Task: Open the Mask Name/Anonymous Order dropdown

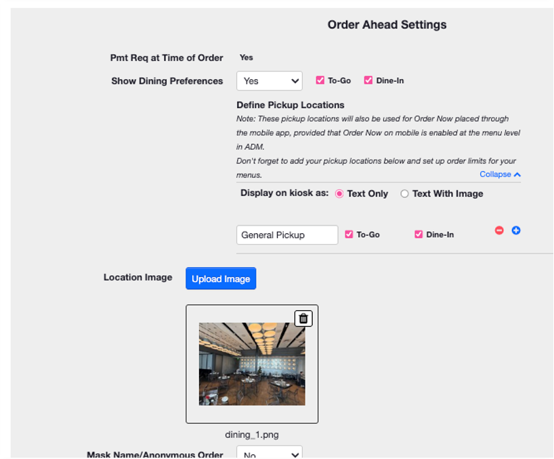Action: point(270,452)
